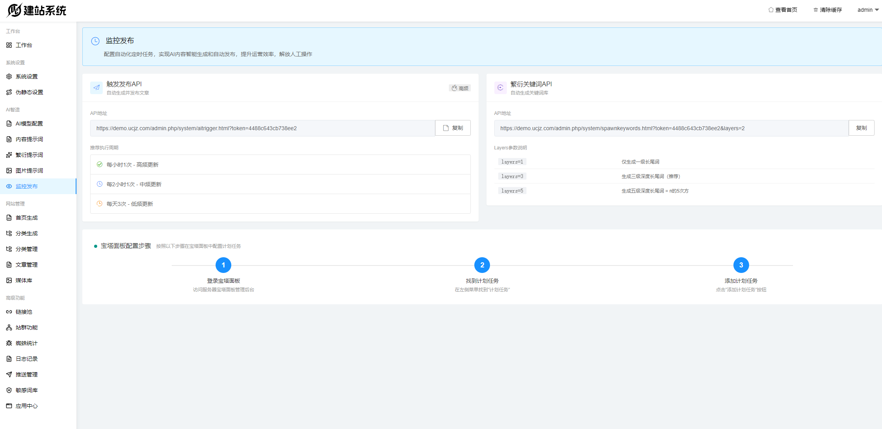The width and height of the screenshot is (882, 429).
Task: Copy the 繁衍关键词API address
Action: tap(861, 128)
